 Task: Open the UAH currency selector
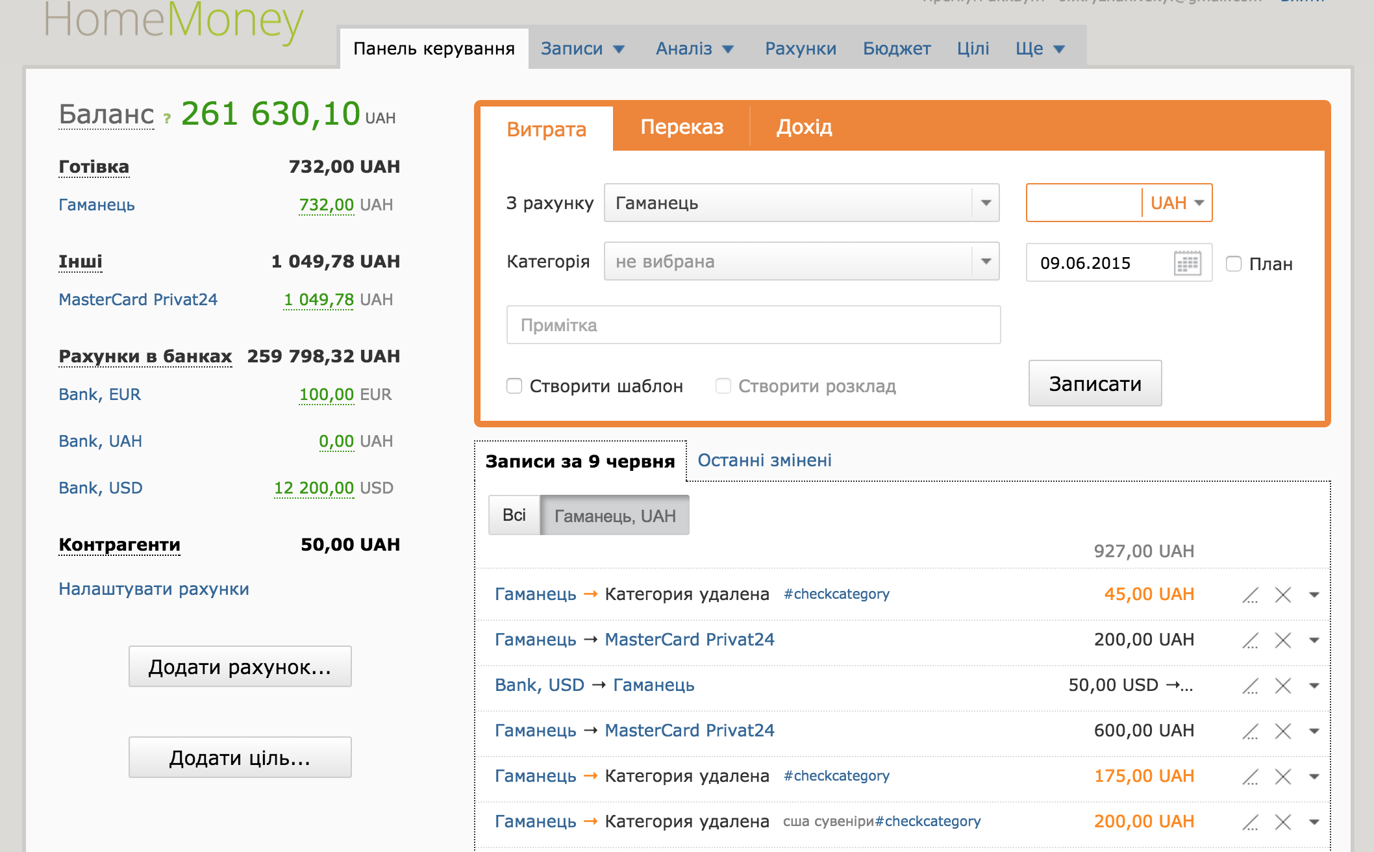1177,203
